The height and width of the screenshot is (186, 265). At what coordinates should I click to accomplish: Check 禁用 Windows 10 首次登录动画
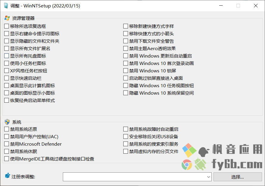tap(126, 63)
